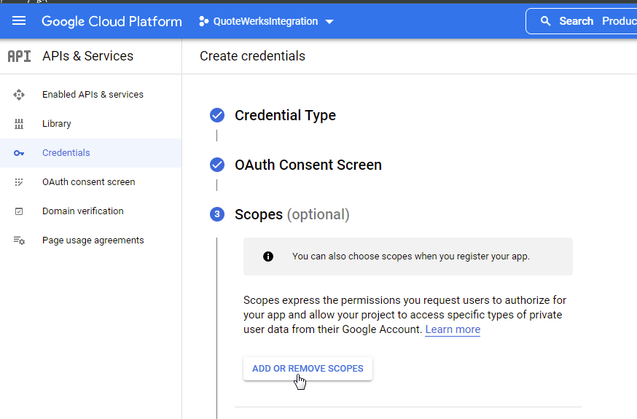Screen dimensions: 637x419
Task: Open Domain verification menu item
Action: click(x=82, y=211)
